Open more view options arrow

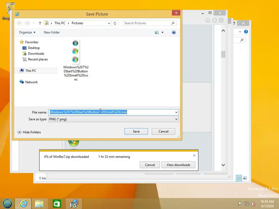pyautogui.click(x=162, y=32)
